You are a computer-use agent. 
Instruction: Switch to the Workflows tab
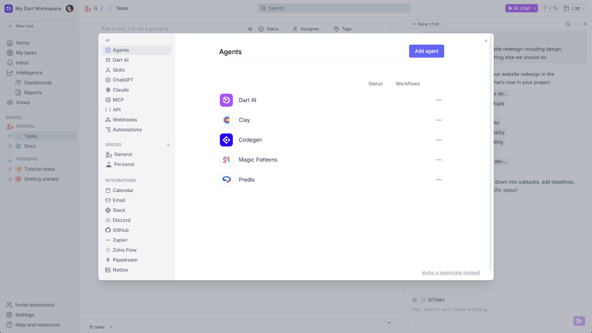pos(407,83)
